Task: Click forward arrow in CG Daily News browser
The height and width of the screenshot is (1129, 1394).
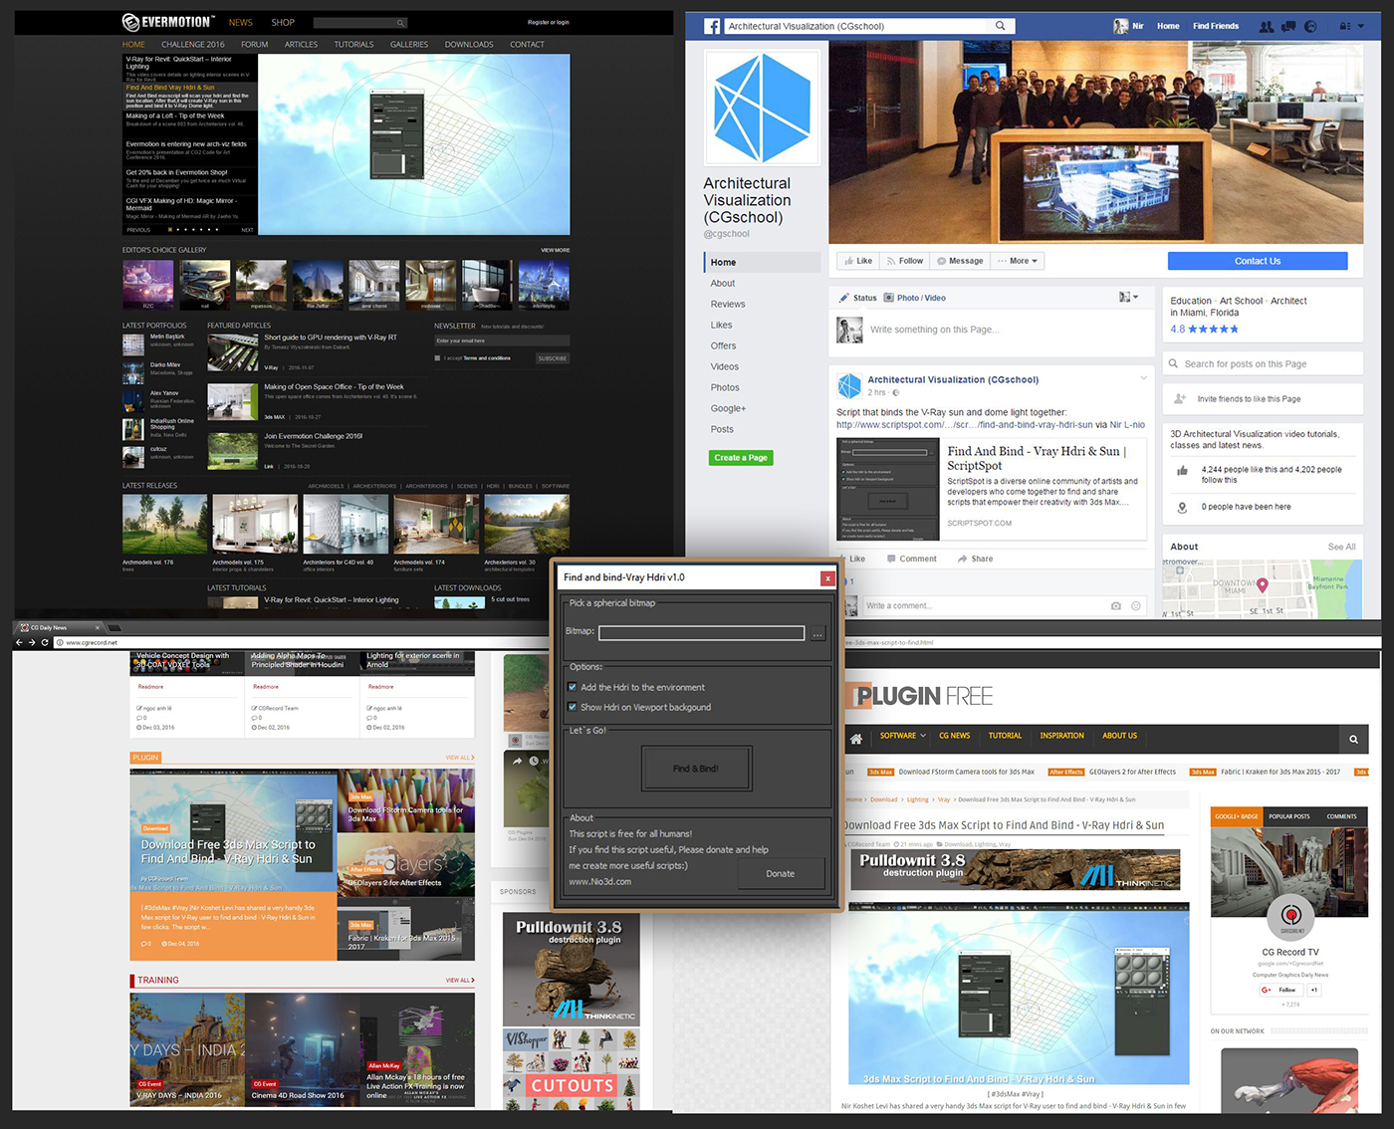Action: pyautogui.click(x=32, y=642)
